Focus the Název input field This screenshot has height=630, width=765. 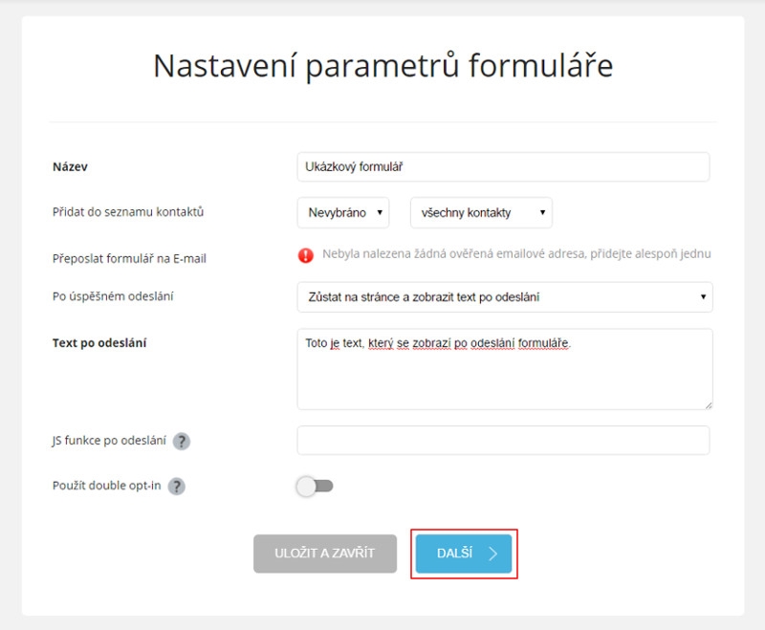click(503, 166)
